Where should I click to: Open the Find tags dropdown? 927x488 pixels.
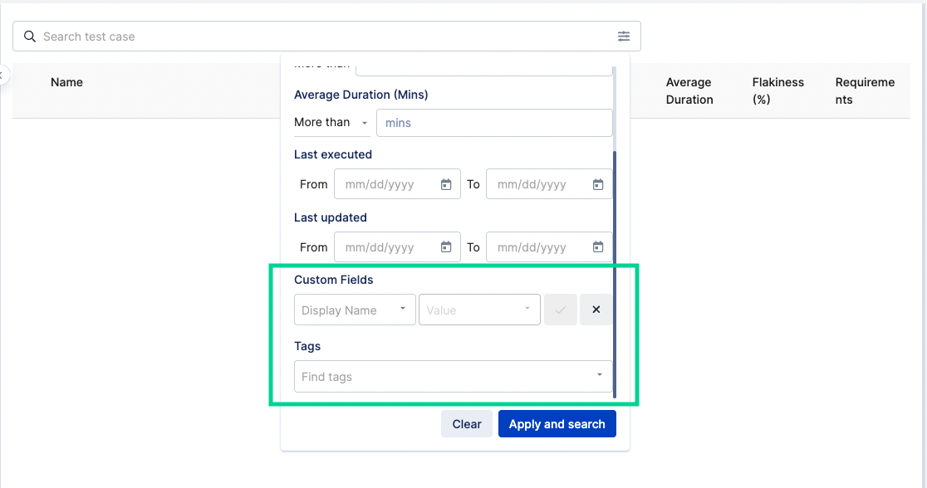tap(453, 376)
